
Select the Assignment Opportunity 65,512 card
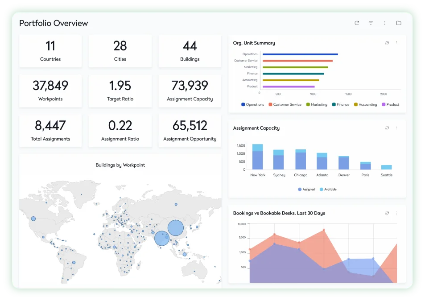tap(190, 131)
